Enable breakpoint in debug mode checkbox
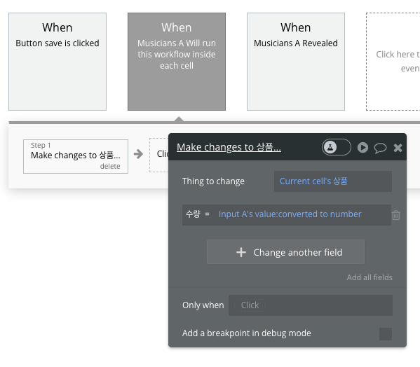The height and width of the screenshot is (367, 420). pyautogui.click(x=386, y=334)
